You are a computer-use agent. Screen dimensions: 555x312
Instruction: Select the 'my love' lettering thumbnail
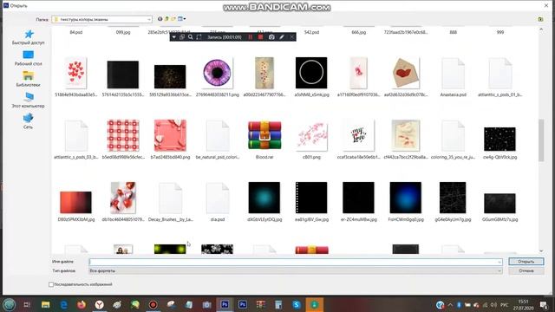click(x=358, y=136)
